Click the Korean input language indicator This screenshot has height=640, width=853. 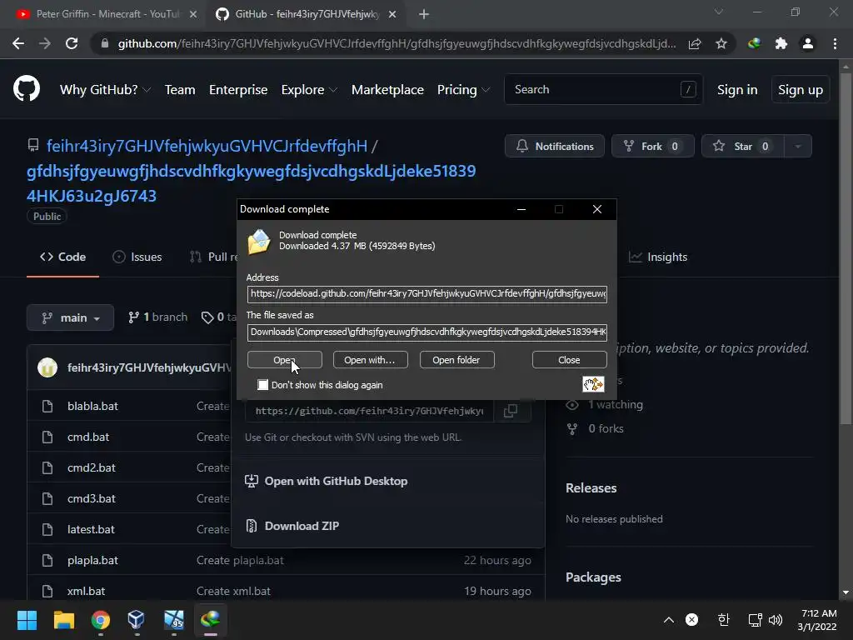pos(723,620)
